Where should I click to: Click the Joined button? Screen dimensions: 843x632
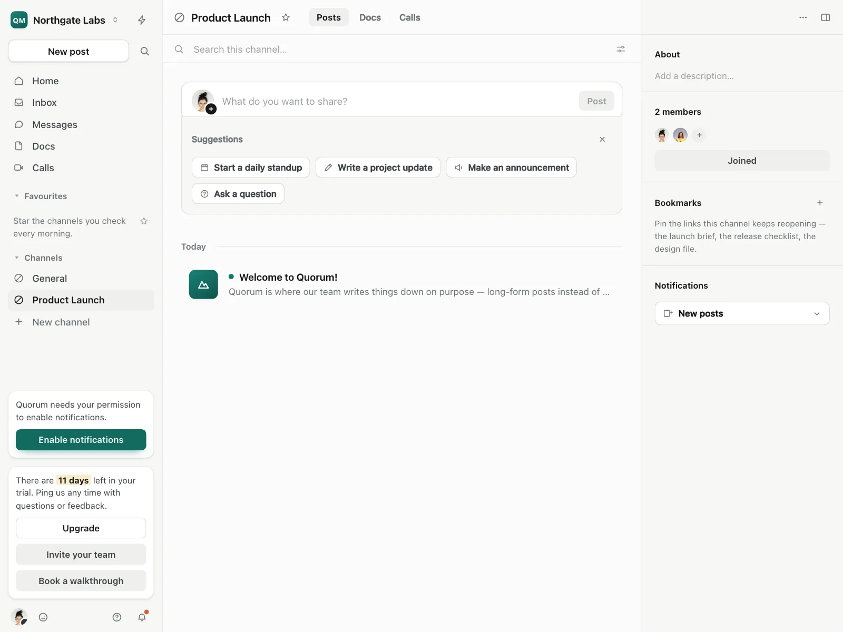[x=742, y=161]
